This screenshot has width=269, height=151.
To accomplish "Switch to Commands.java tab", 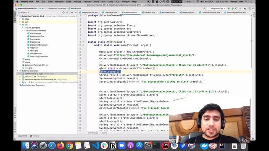I will click(111, 13).
